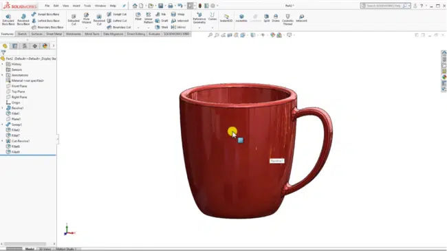The image size is (447, 251).
Task: Click the Zoom to Fit magnifier icon
Action: point(210,35)
